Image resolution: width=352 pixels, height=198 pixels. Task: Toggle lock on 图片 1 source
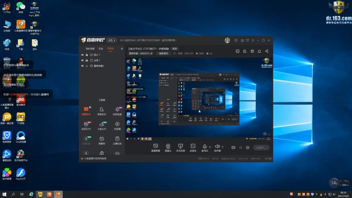(x=87, y=55)
